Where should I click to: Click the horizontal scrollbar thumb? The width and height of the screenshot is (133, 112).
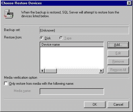click(51, 71)
